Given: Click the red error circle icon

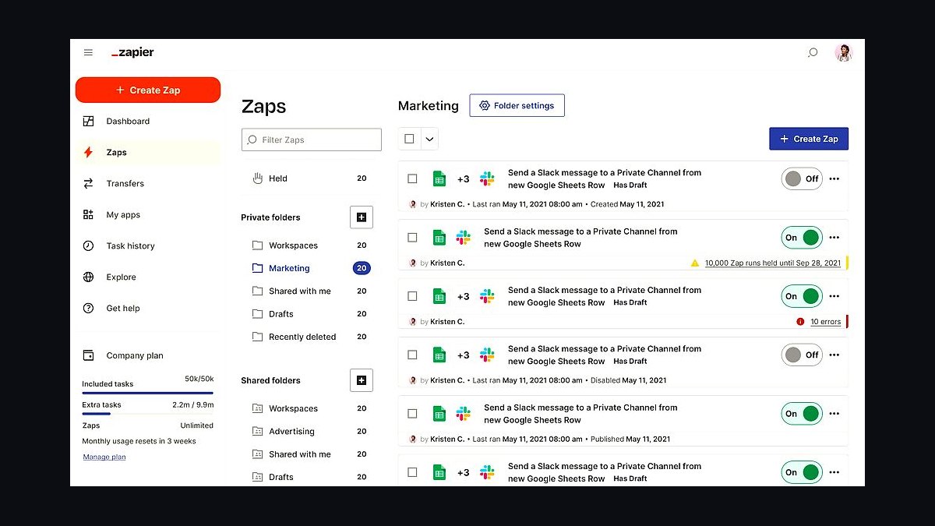Looking at the screenshot, I should (800, 321).
